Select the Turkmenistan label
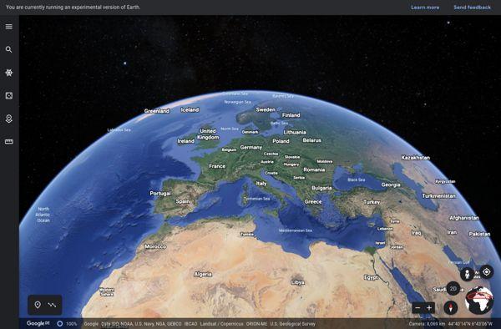 coord(438,195)
